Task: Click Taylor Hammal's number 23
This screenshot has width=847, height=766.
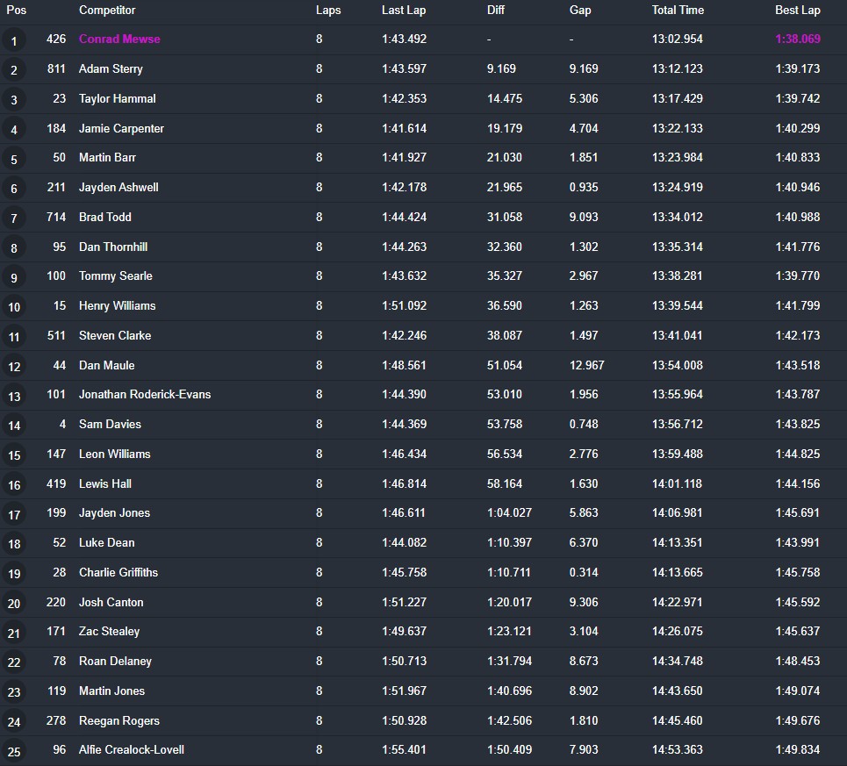Action: [x=59, y=98]
